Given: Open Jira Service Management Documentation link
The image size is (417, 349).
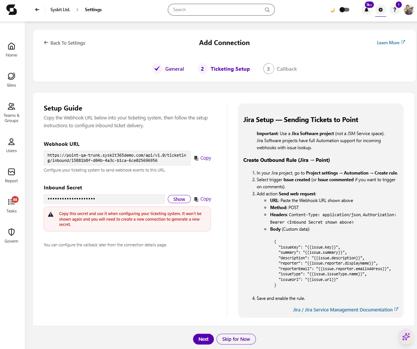Looking at the screenshot, I should pyautogui.click(x=346, y=310).
